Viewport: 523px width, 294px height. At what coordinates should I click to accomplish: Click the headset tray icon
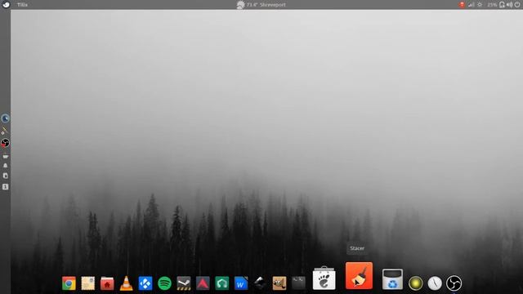[x=502, y=5]
